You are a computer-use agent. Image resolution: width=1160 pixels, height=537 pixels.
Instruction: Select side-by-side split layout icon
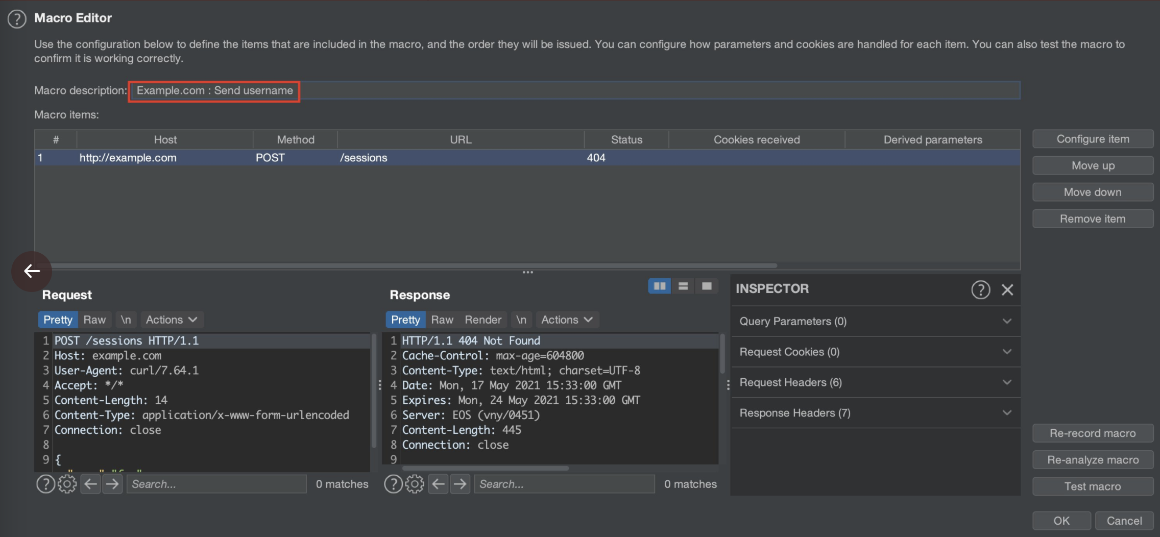pyautogui.click(x=660, y=286)
